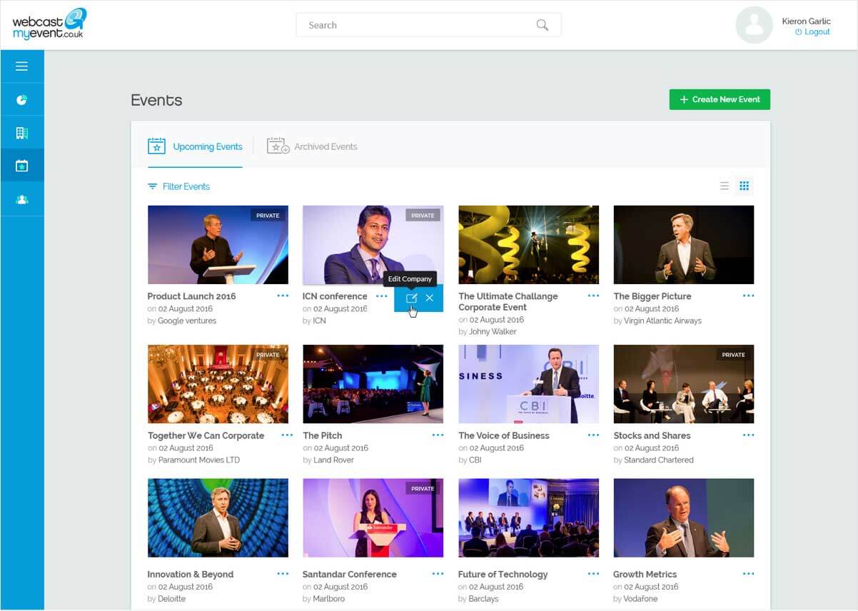Open the options menu for Growth Metrics
This screenshot has width=858, height=611.
click(748, 573)
